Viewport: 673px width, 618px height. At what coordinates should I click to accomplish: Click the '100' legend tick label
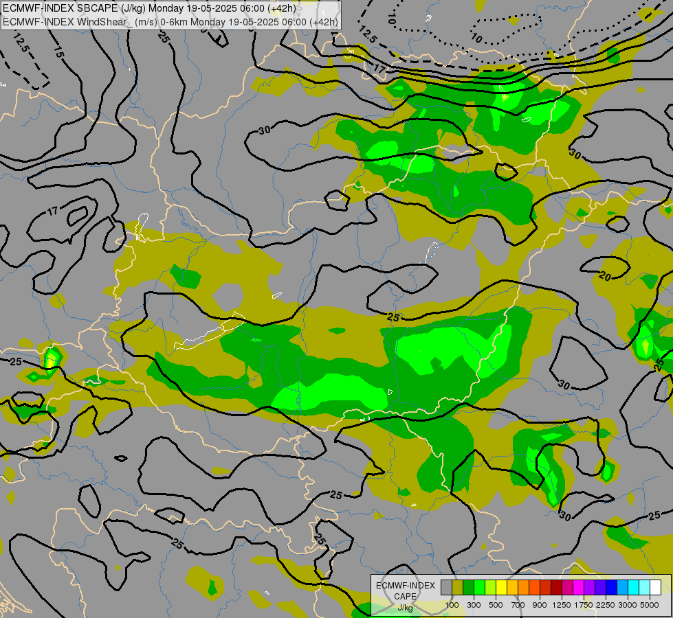pos(452,605)
